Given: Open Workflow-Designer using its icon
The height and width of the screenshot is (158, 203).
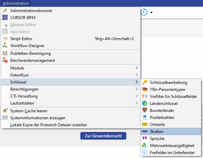Looking at the screenshot, I should click(5, 46).
